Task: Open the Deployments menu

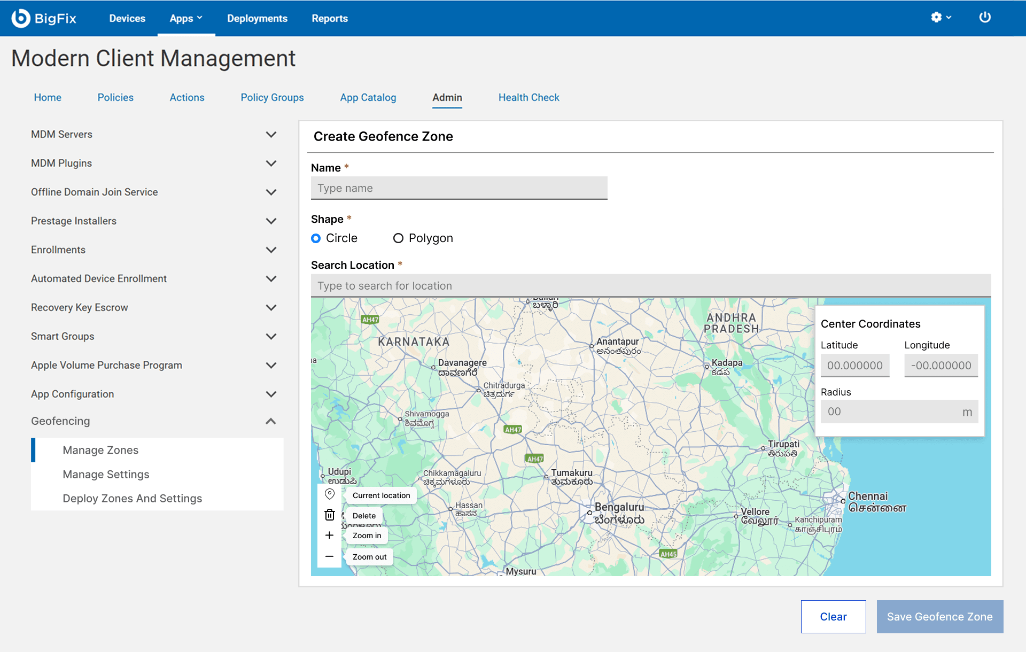Action: point(257,18)
